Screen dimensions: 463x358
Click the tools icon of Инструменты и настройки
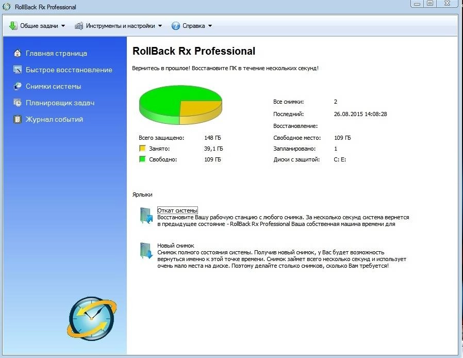[x=78, y=26]
